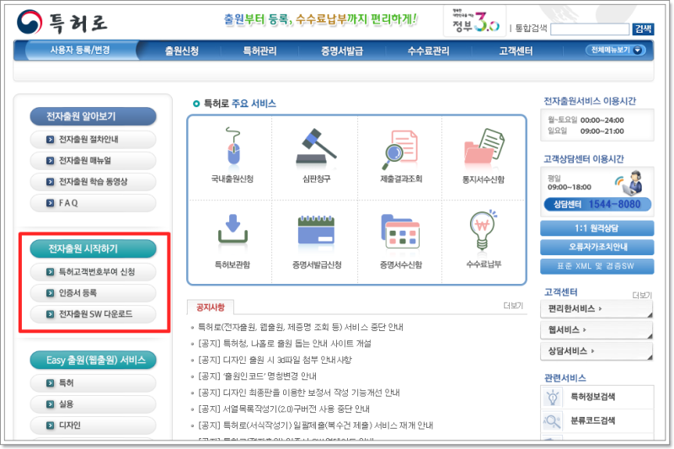Click the 통합검색 input field
This screenshot has height=449, width=674.
point(590,29)
